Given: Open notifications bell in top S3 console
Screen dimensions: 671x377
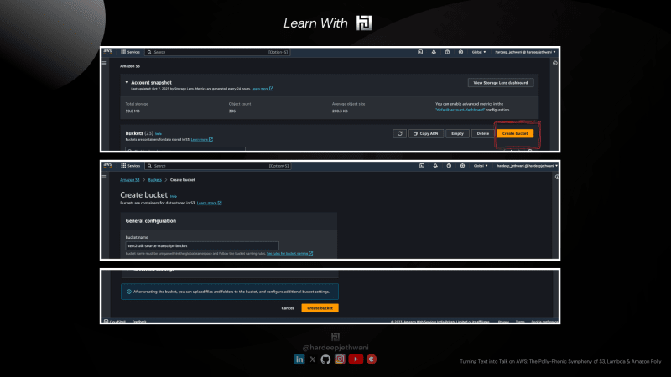Looking at the screenshot, I should point(434,52).
